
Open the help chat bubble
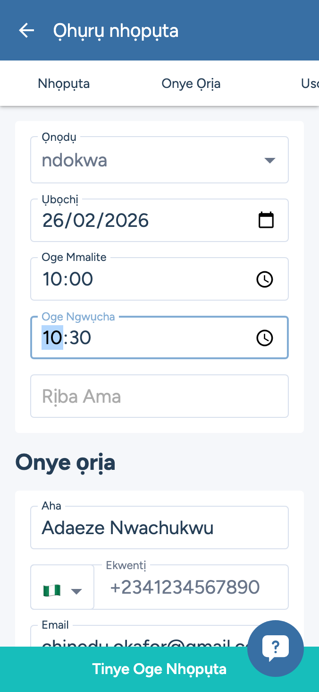[x=275, y=648]
